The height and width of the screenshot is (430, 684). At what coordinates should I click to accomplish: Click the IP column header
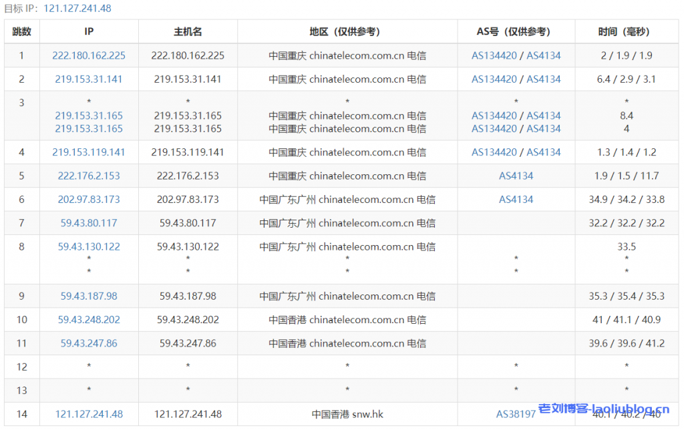[x=89, y=31]
